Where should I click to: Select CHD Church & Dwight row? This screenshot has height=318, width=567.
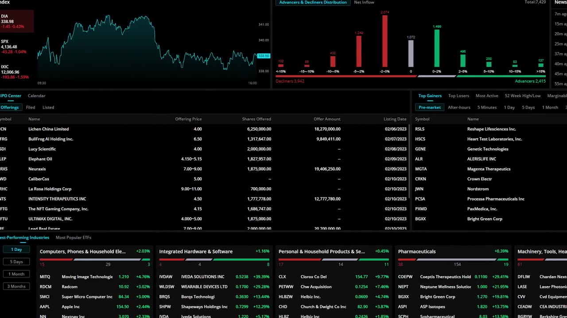pos(334,307)
